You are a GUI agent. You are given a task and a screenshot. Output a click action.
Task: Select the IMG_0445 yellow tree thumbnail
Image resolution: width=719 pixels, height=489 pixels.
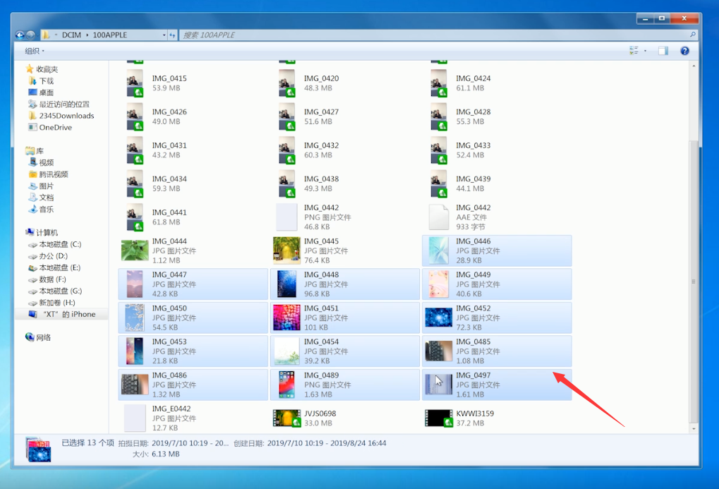[286, 250]
